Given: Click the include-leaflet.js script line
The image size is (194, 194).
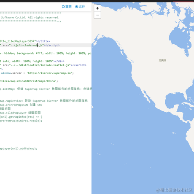Looking at the screenshot, I should [43, 65].
